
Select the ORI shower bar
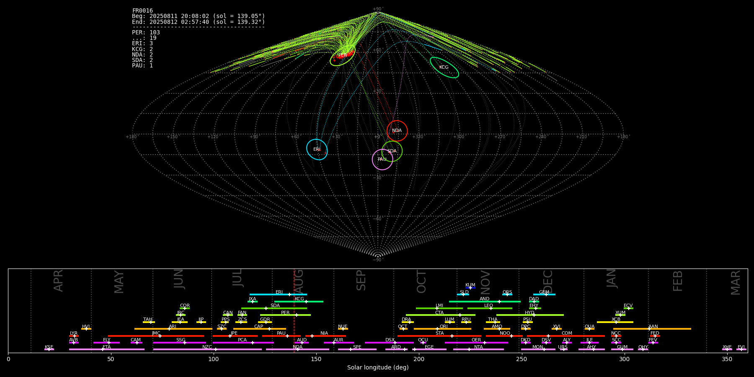(x=442, y=329)
